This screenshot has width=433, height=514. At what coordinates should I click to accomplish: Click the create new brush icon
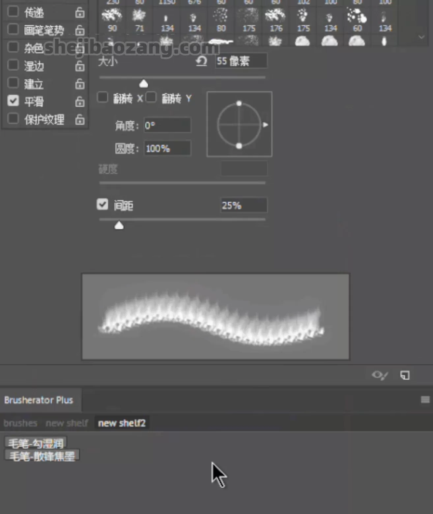tap(405, 375)
